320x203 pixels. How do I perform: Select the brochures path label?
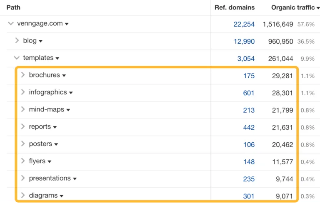click(x=44, y=75)
